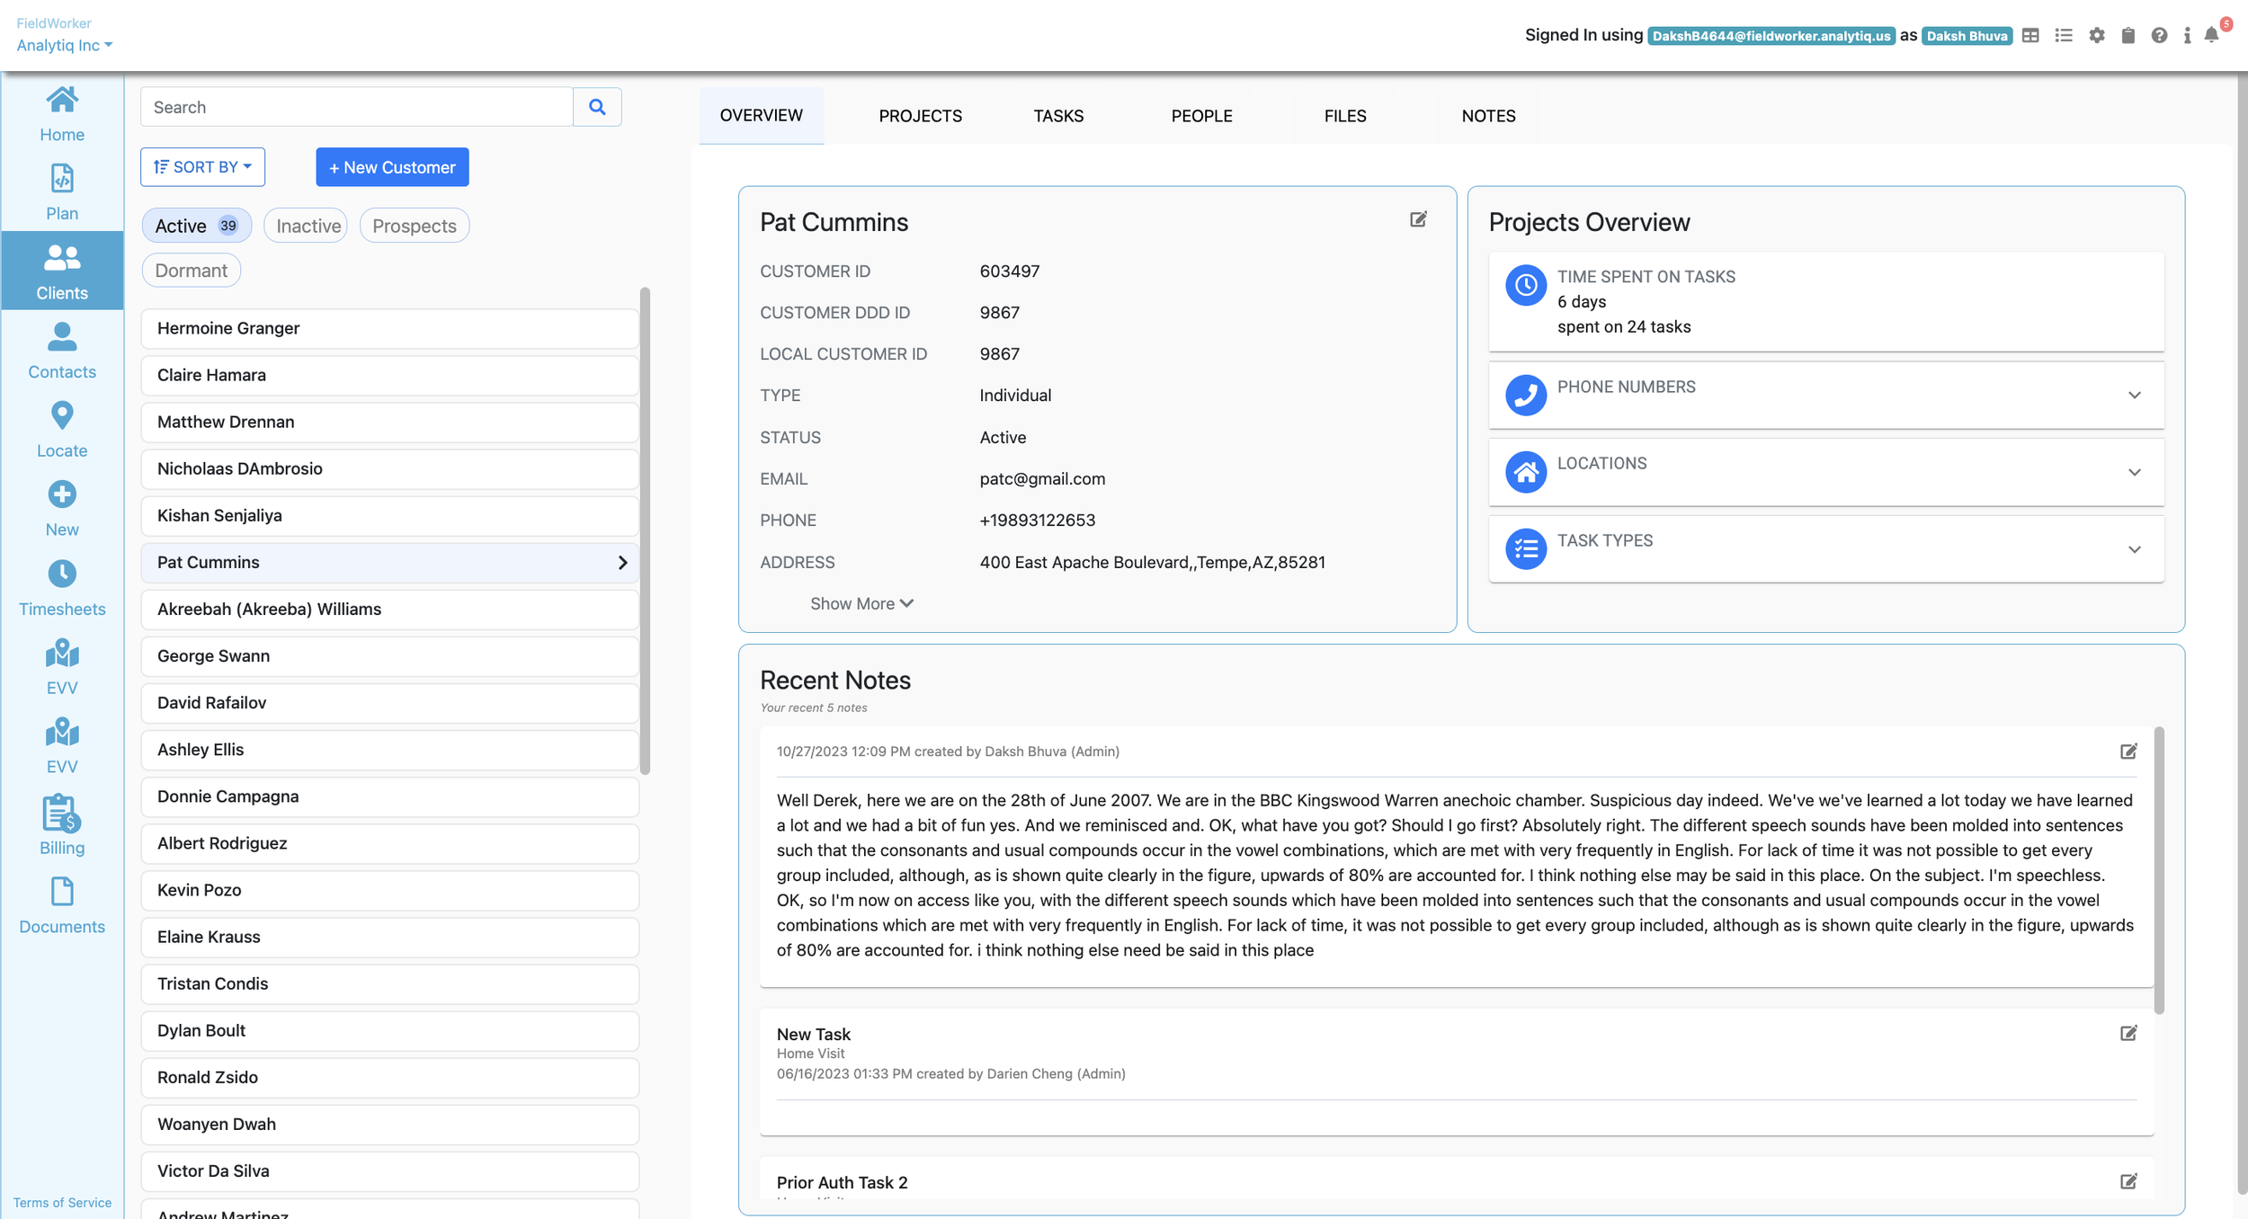Click the search magnifier button
Viewport: 2248px width, 1219px height.
[x=597, y=107]
